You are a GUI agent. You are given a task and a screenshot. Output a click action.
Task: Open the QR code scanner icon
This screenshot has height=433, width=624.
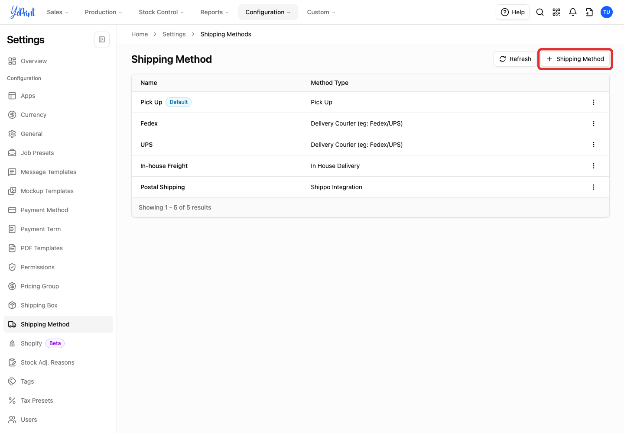[556, 12]
